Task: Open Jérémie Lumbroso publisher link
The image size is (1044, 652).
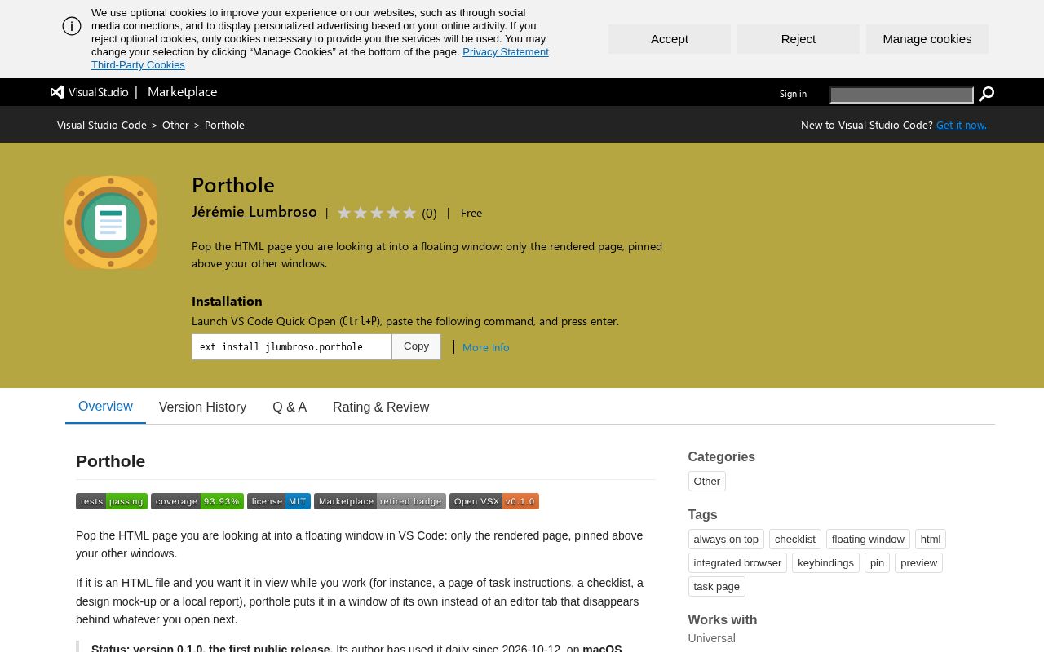Action: [x=254, y=211]
